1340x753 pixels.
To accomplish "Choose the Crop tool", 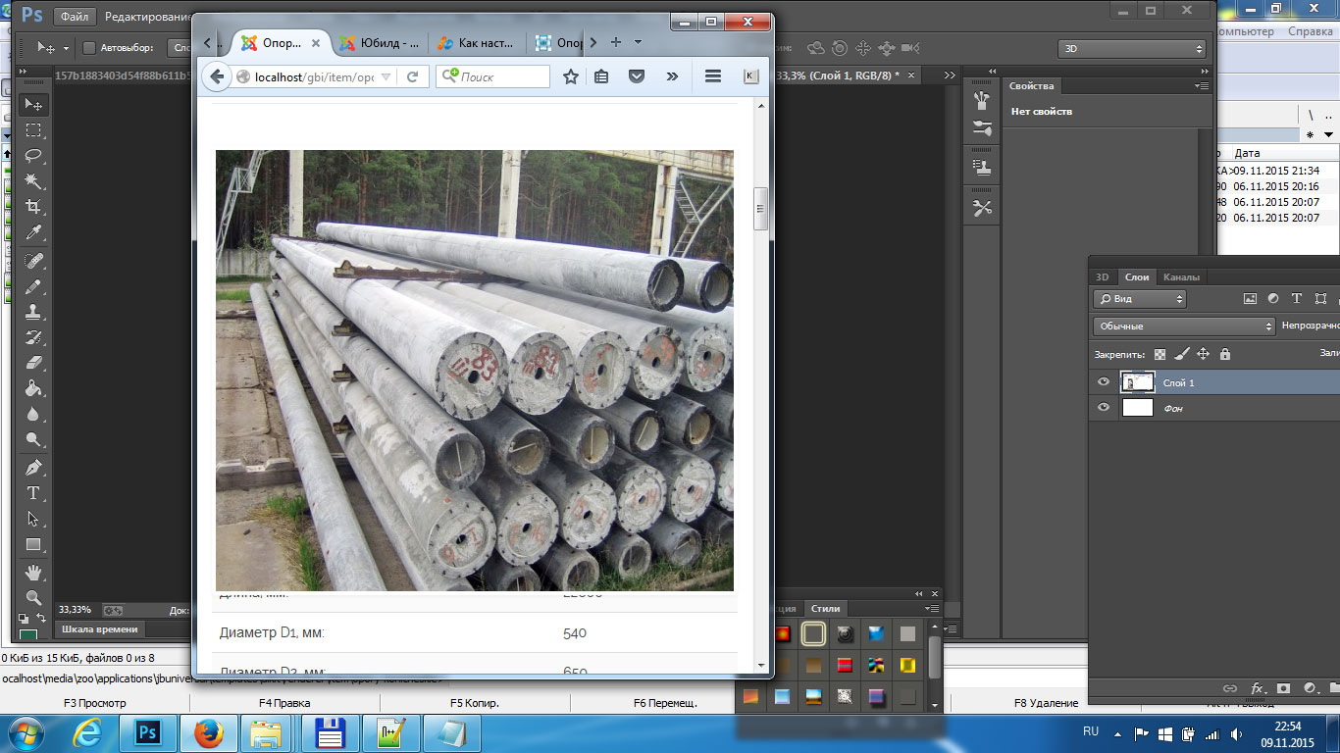I will point(33,207).
